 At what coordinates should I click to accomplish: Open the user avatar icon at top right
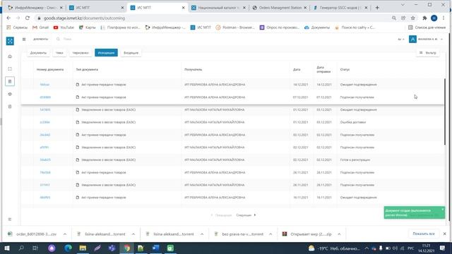[x=412, y=40]
